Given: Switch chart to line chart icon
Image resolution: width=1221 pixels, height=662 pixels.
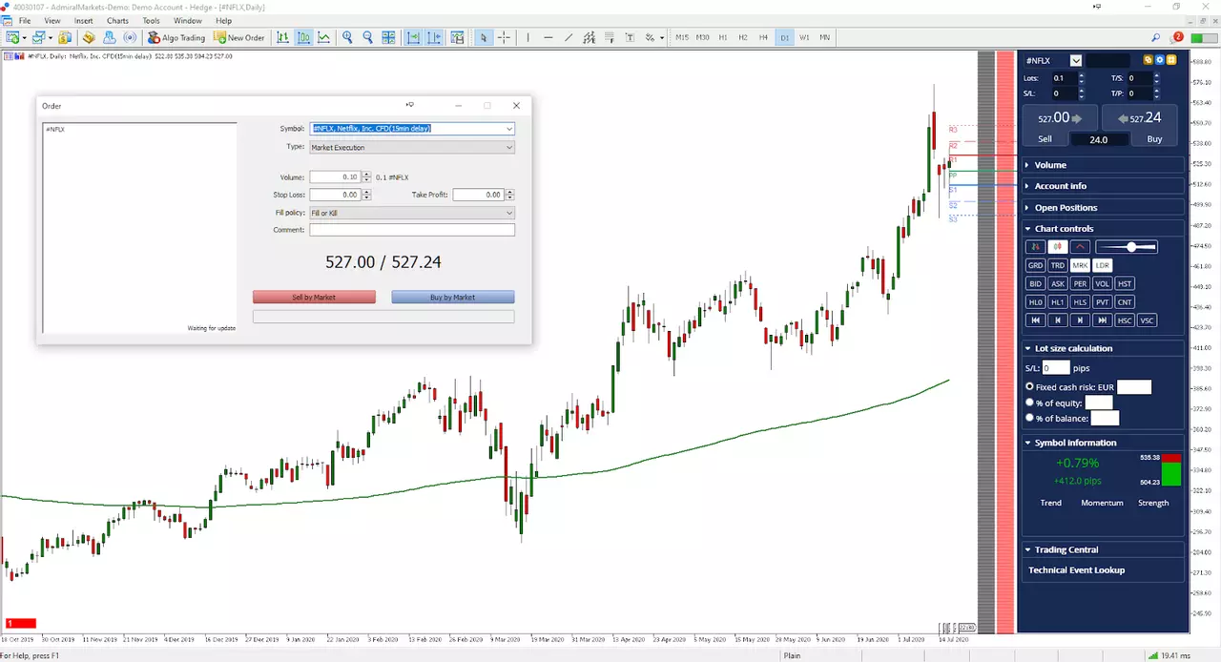Looking at the screenshot, I should (324, 38).
